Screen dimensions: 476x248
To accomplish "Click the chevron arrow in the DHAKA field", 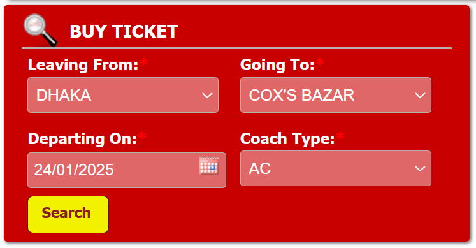I will [x=207, y=96].
